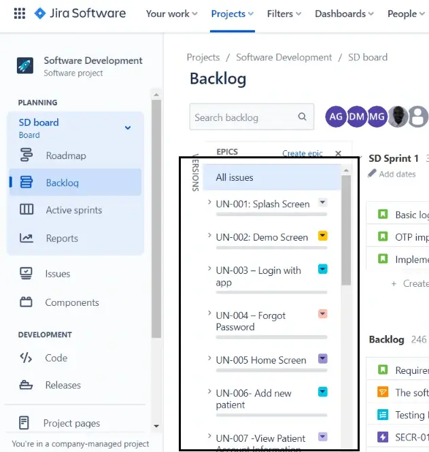Image resolution: width=429 pixels, height=452 pixels.
Task: Open Active sprints board icon
Action: pos(27,210)
